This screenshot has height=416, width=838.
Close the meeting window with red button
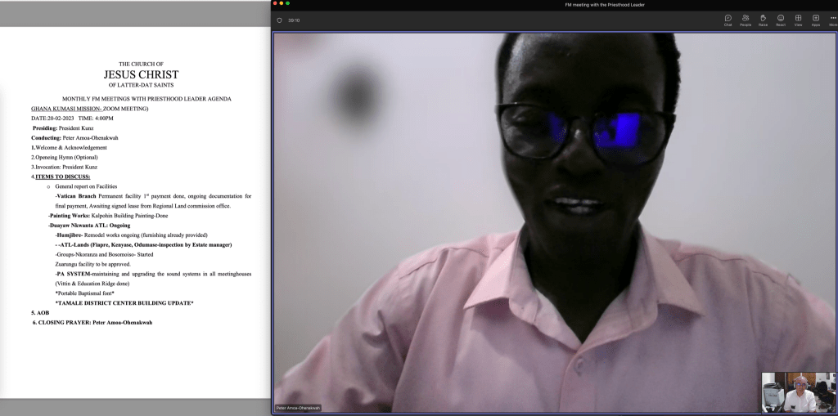(277, 4)
